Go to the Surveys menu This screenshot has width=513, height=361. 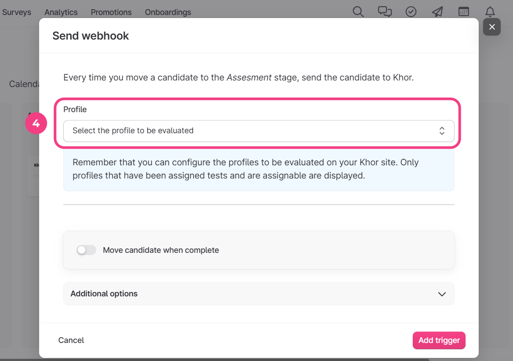[x=17, y=12]
